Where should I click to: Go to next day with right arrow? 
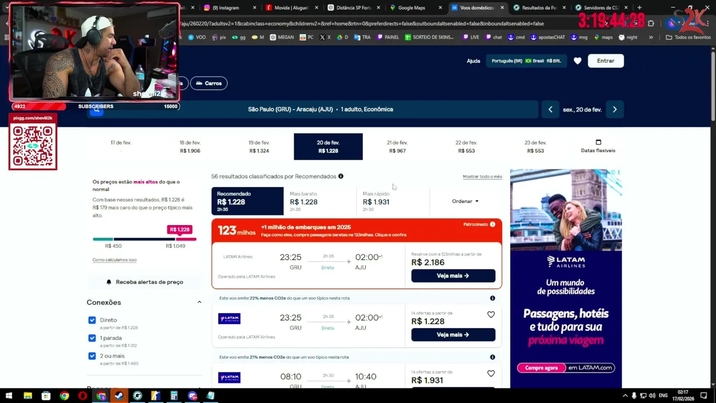(x=615, y=110)
